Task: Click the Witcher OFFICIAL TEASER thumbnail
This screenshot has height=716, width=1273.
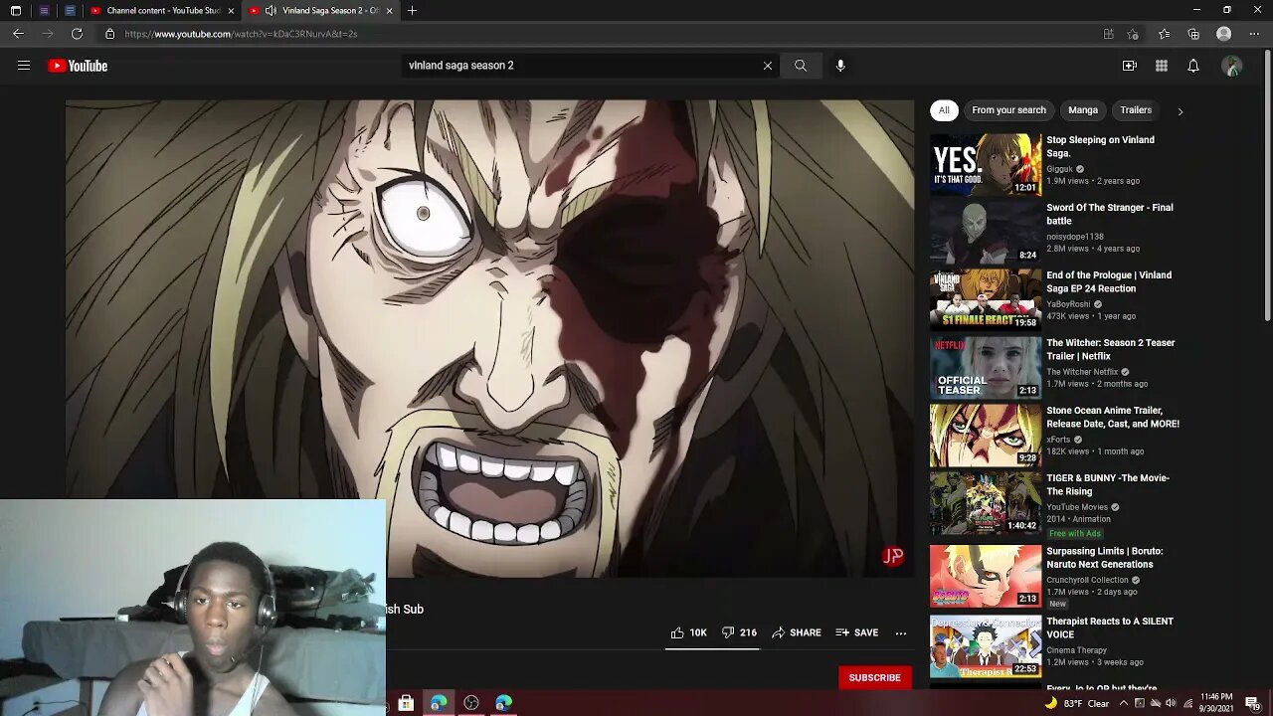Action: tap(986, 368)
